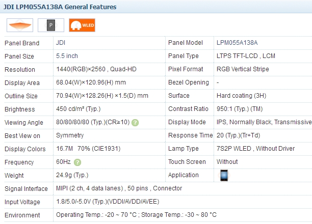The width and height of the screenshot is (312, 224).
Task: Click the 'Contrast Ratio' label
Action: (x=188, y=109)
